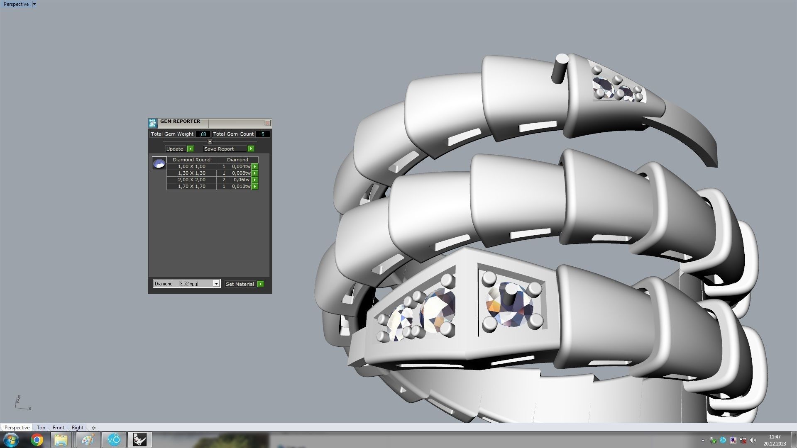Open the Paint app from the taskbar
The height and width of the screenshot is (448, 797).
coord(88,440)
